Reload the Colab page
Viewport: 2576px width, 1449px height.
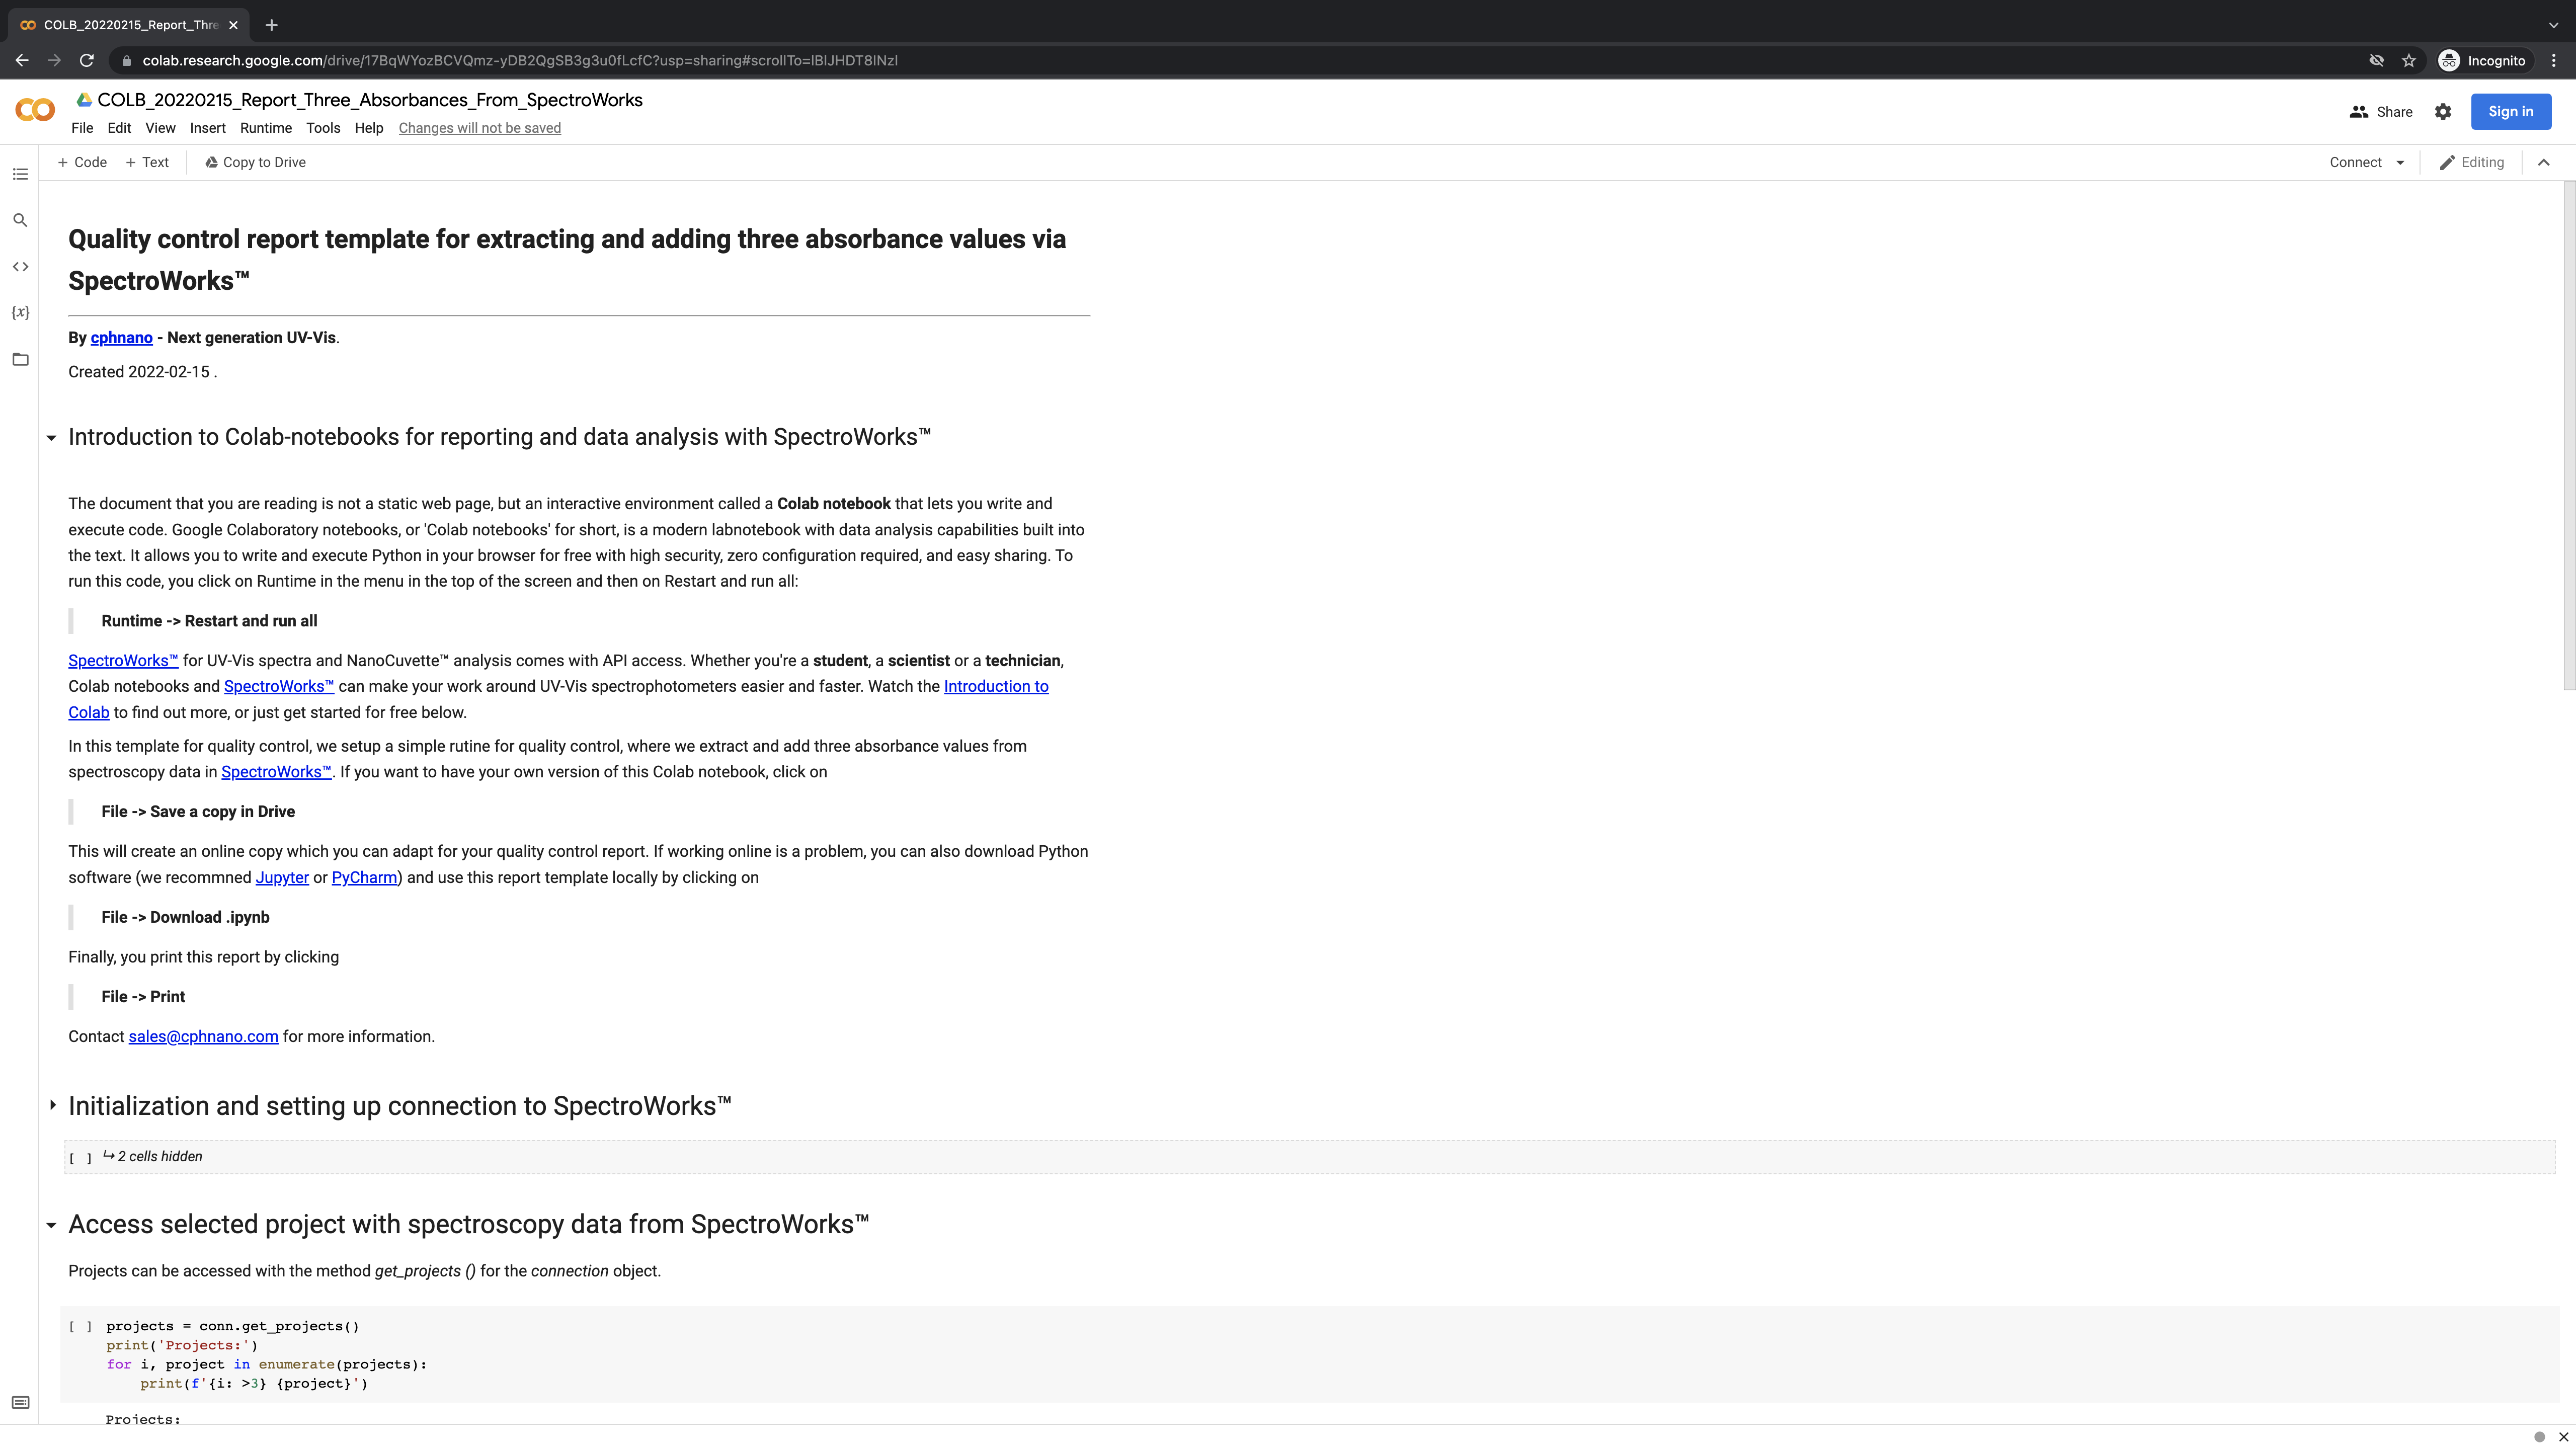87,60
